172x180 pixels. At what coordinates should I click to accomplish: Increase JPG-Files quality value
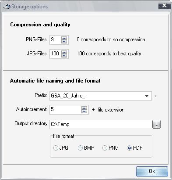click(x=64, y=52)
